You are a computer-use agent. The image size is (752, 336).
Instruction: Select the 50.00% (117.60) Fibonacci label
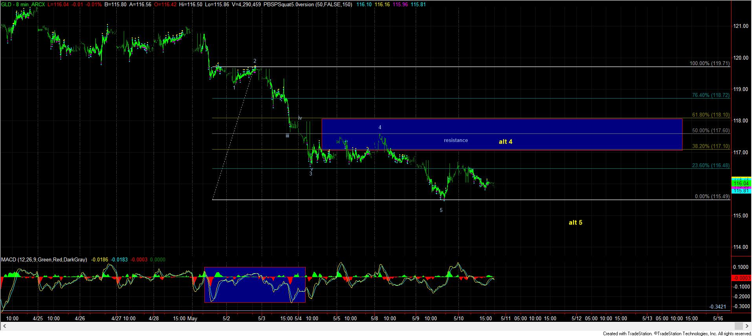click(711, 131)
